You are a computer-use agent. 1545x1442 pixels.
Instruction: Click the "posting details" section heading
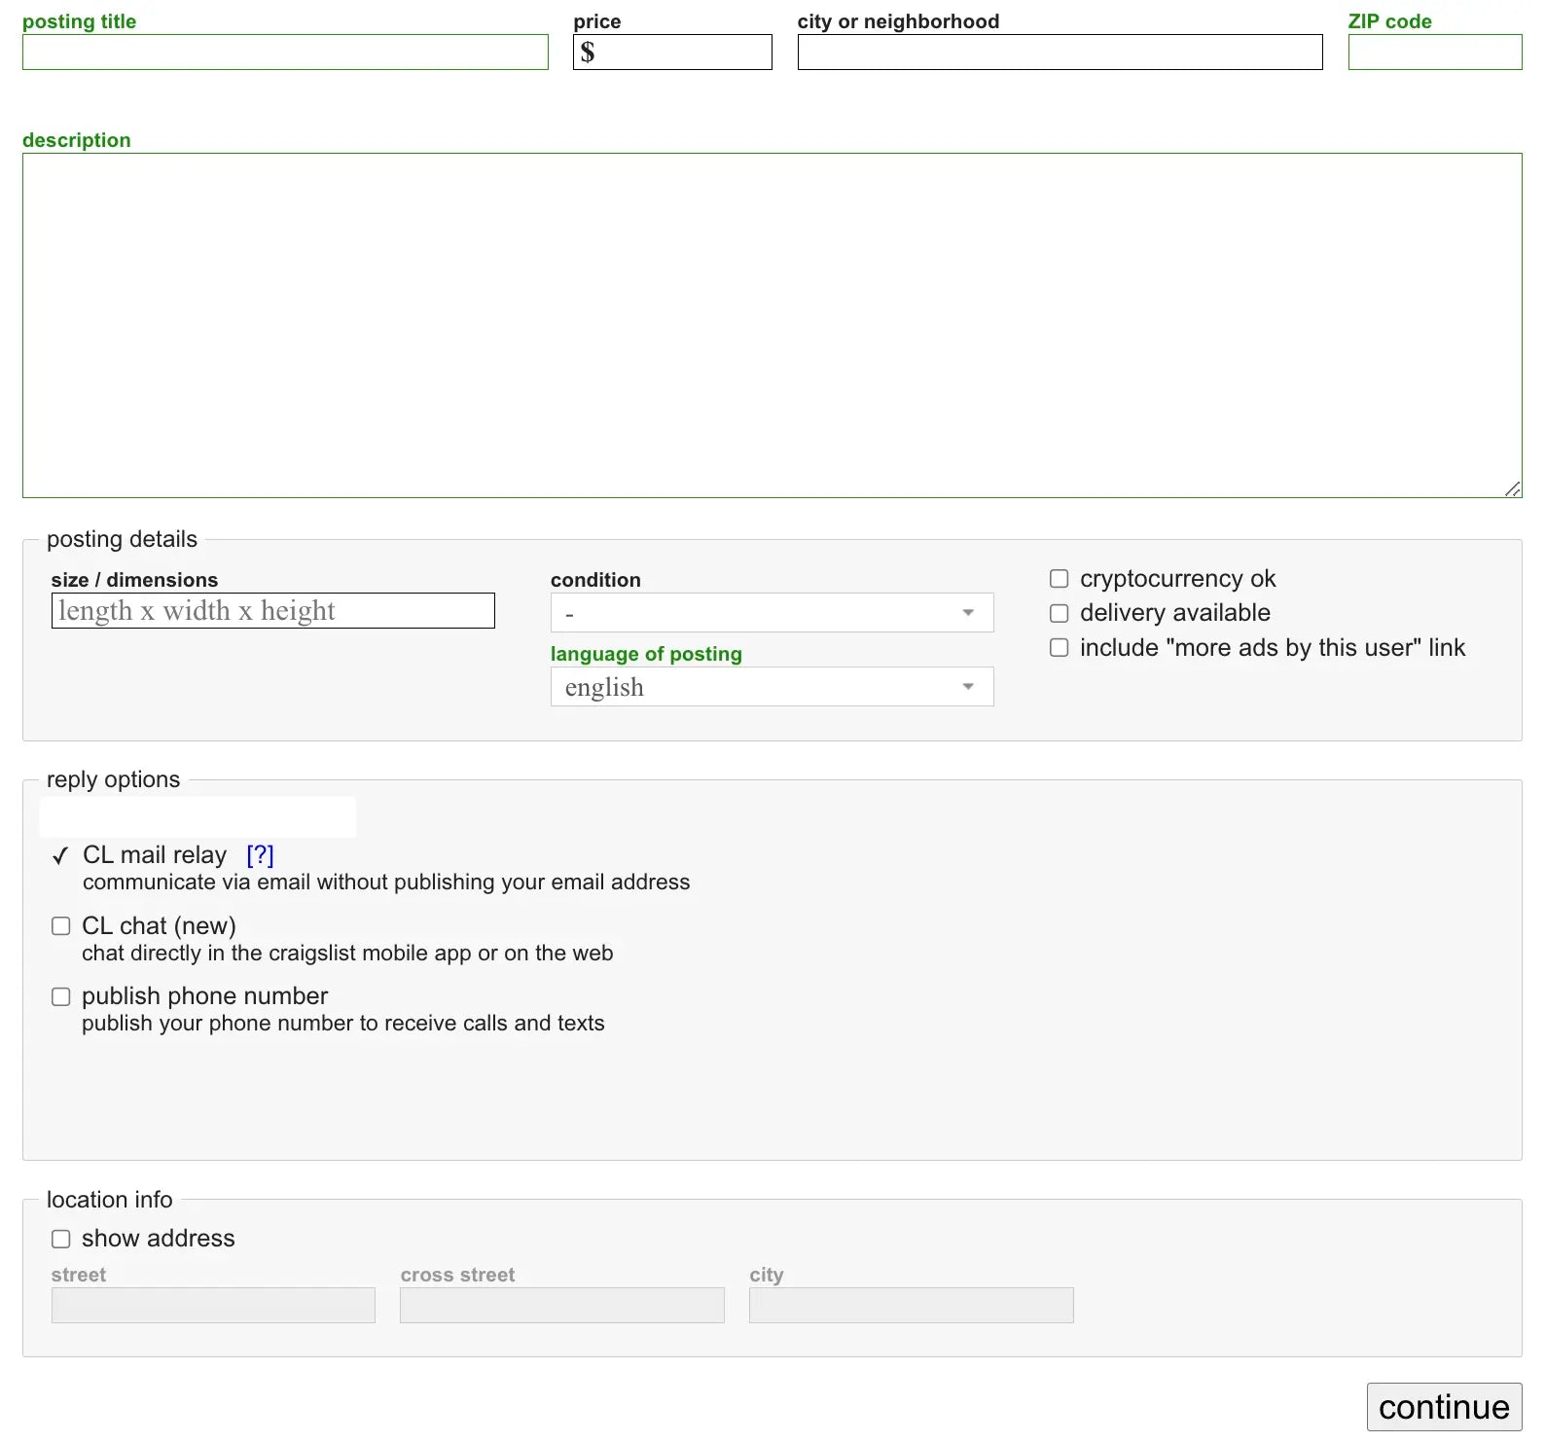(122, 539)
